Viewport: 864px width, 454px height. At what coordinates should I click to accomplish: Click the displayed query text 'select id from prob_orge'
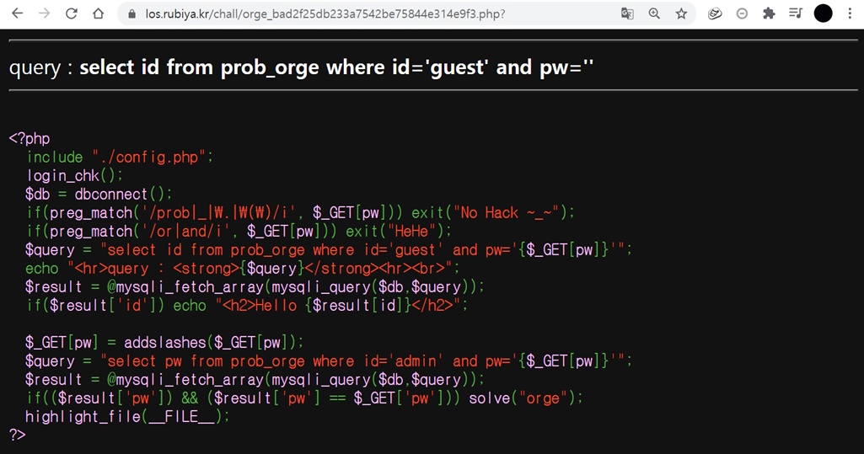(200, 67)
